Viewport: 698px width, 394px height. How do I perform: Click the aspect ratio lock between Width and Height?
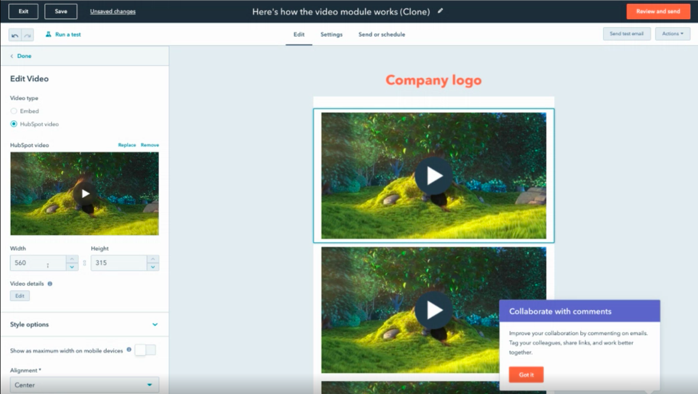coord(84,263)
